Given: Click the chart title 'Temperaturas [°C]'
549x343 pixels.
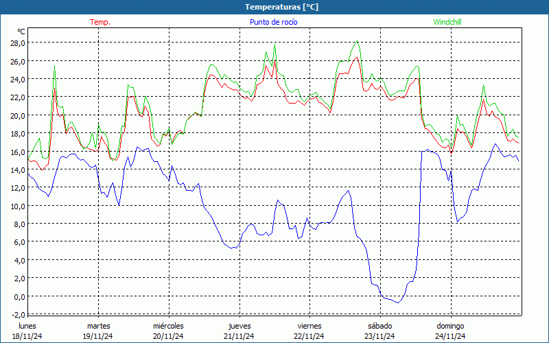Looking at the screenshot, I should coord(281,7).
